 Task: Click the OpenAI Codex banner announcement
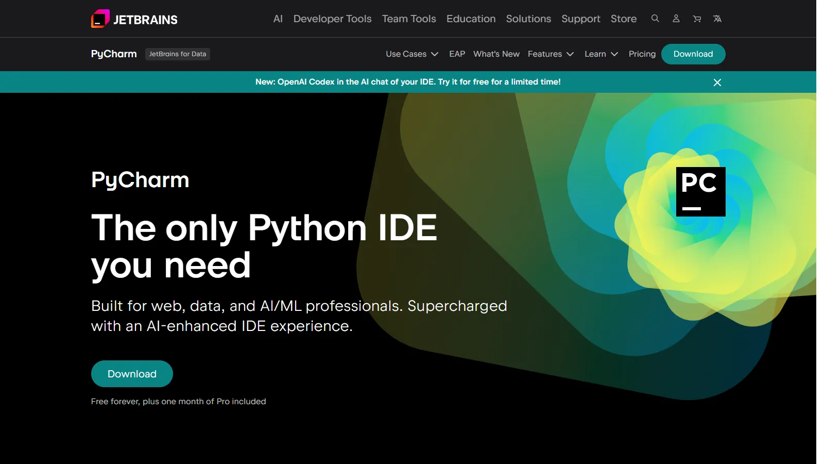tap(408, 81)
